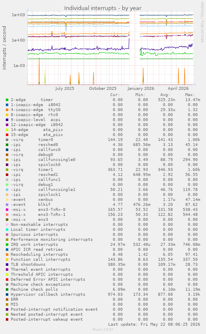The height and width of the screenshot is (334, 206).
Task: Click the purple blkif event swatch
Action: click(x=7, y=205)
